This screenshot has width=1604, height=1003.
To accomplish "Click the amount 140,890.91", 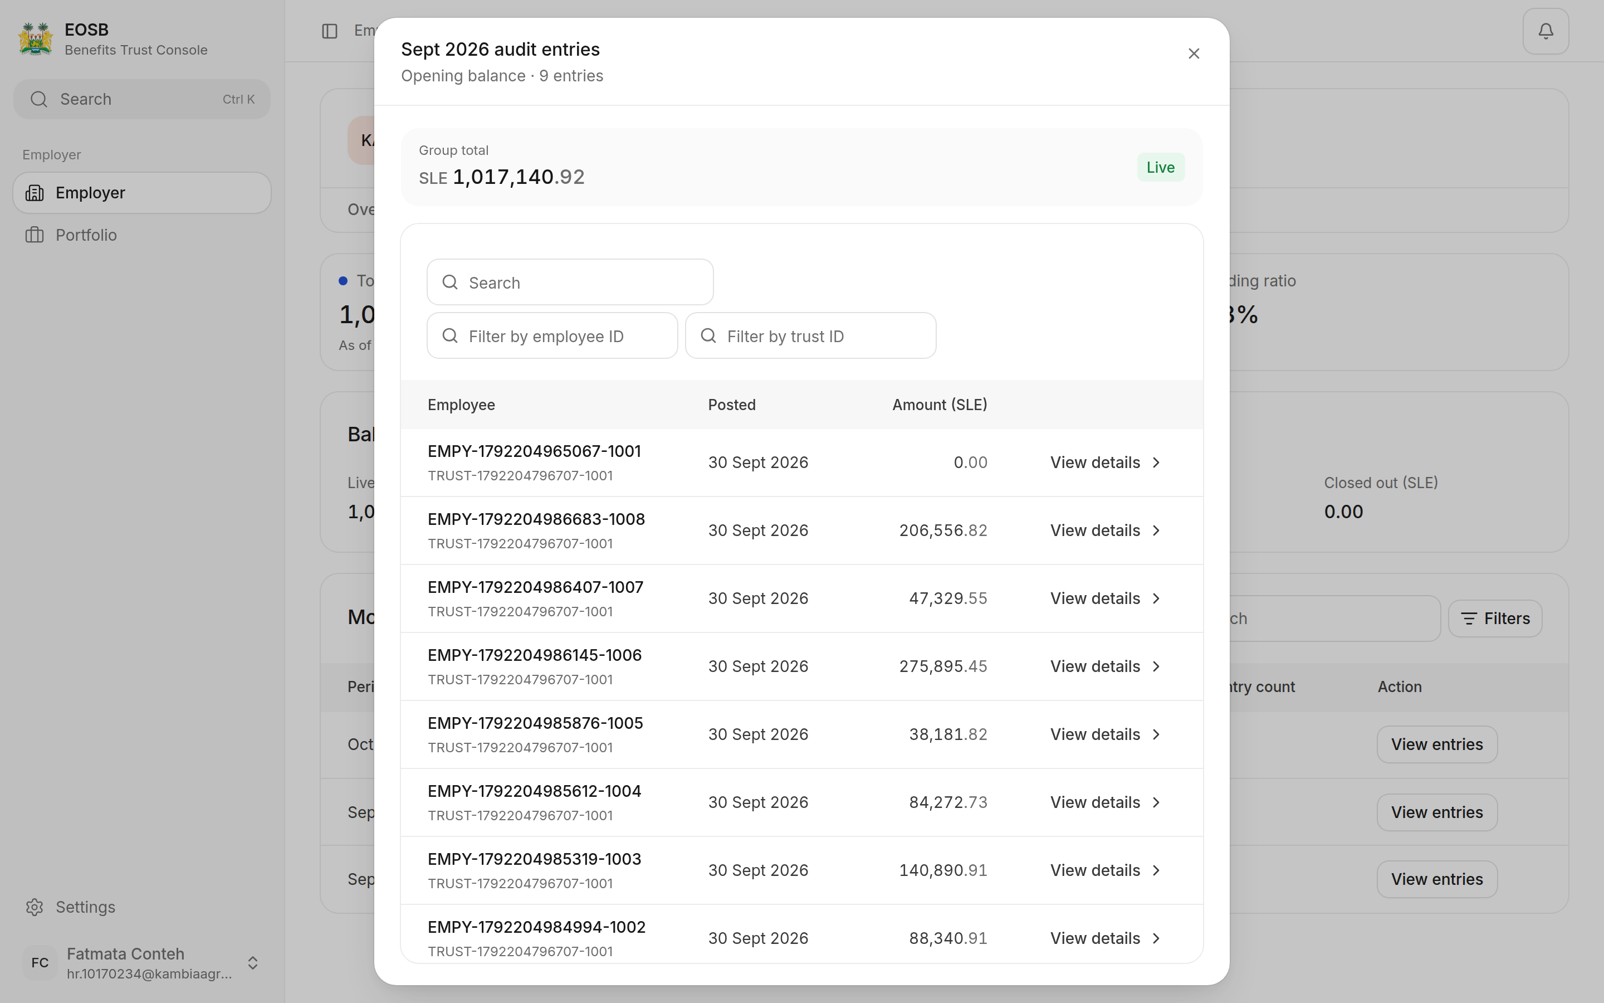I will (943, 870).
